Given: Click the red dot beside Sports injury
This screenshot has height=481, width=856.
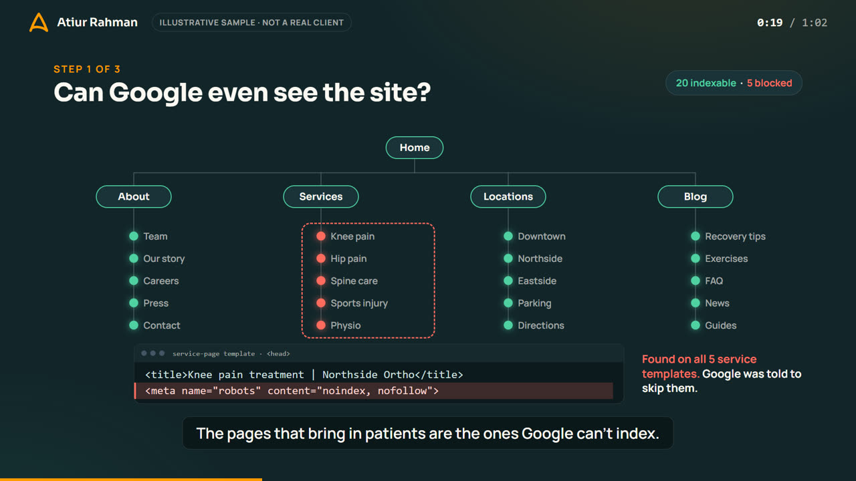Looking at the screenshot, I should pyautogui.click(x=321, y=303).
